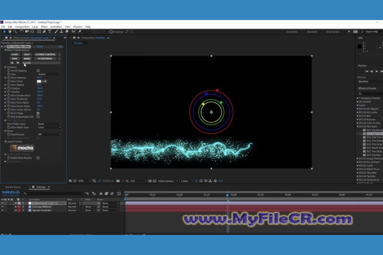Image resolution: width=383 pixels, height=255 pixels.
Task: Click Reset for BCC Fast Film Glow
Action: 39,47
